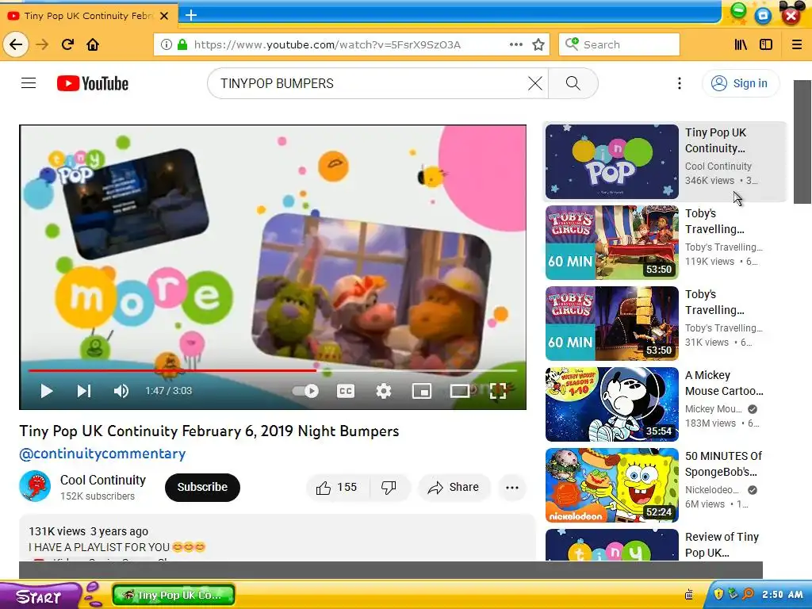Screen dimensions: 812x609
Task: Click the Nickelodeon channel name in suggestions
Action: point(712,490)
